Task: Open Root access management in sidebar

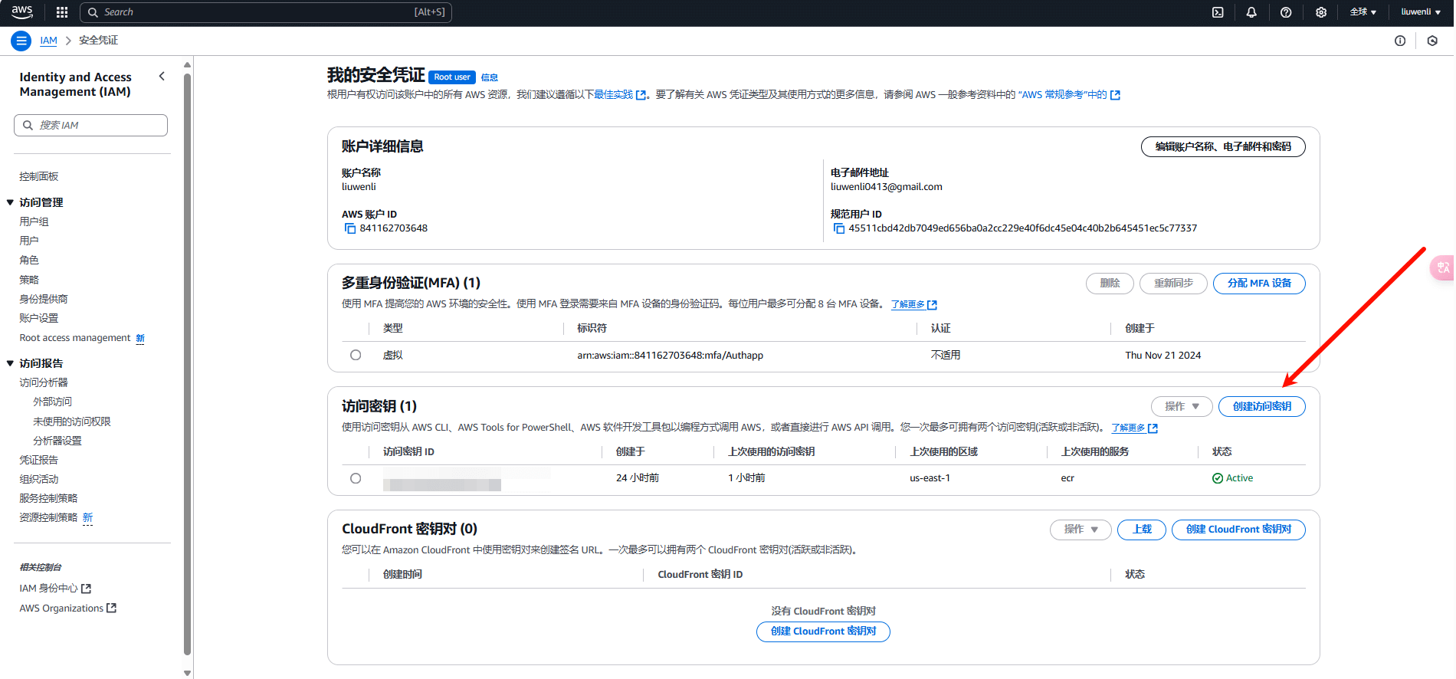Action: [x=75, y=338]
